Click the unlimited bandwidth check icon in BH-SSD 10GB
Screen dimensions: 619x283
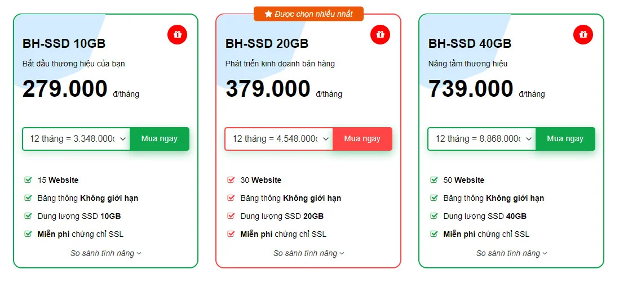[x=28, y=198]
